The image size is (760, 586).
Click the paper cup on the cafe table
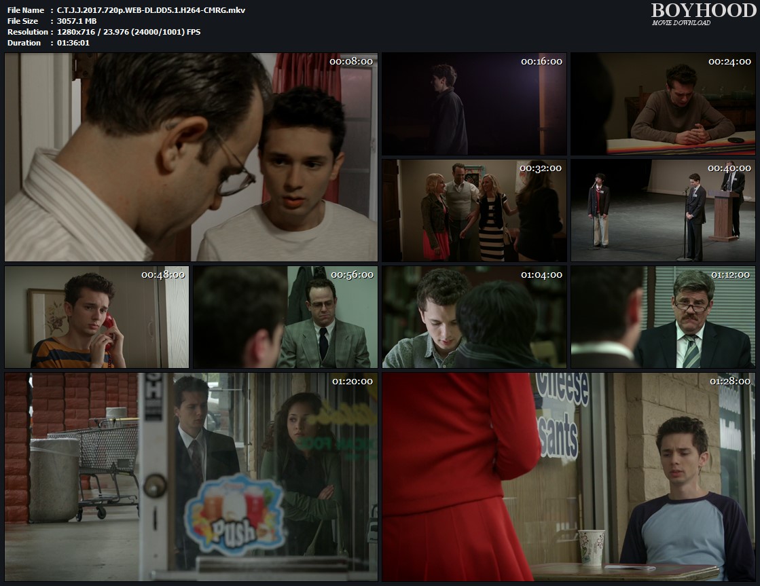[x=591, y=547]
